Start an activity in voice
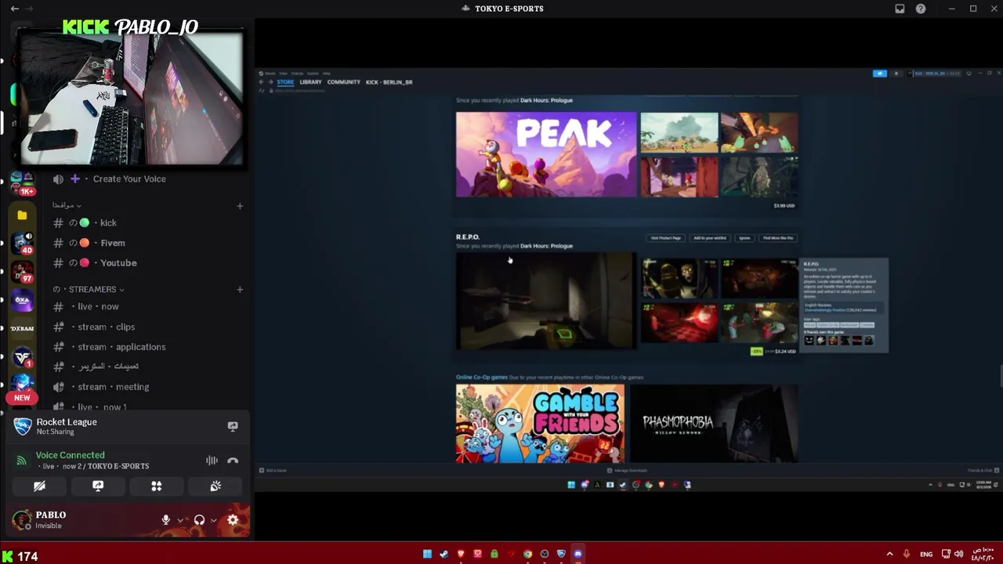Image resolution: width=1003 pixels, height=564 pixels. point(157,486)
